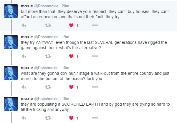
Task: Open more menu on "they try ANYWAY" tweet
Action: click(x=95, y=56)
